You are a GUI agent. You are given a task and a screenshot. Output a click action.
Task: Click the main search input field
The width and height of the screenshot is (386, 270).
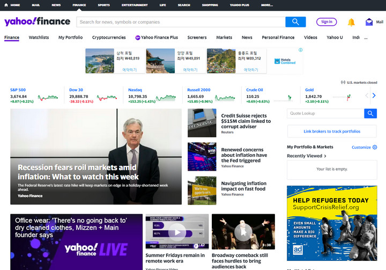click(x=181, y=22)
